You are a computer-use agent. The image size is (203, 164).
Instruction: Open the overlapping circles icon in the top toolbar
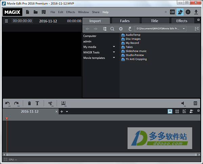172,12
